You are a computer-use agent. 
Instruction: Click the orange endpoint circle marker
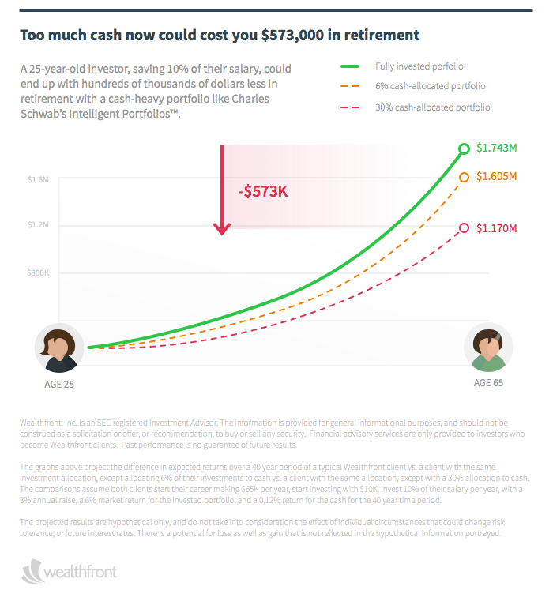465,177
